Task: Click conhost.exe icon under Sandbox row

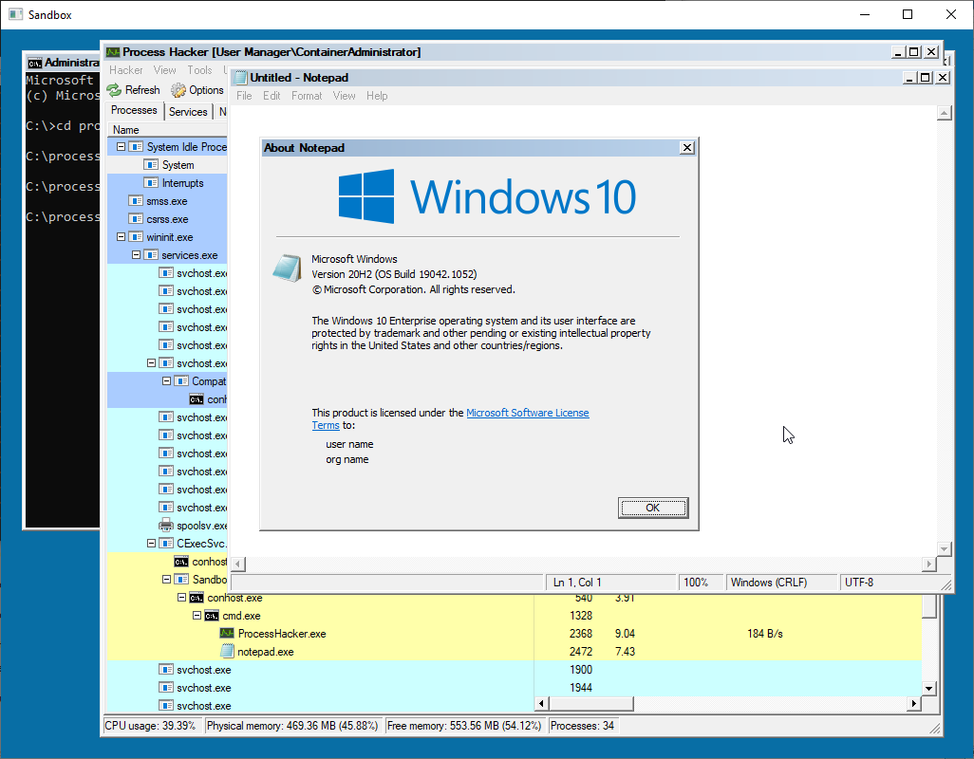Action: [197, 598]
